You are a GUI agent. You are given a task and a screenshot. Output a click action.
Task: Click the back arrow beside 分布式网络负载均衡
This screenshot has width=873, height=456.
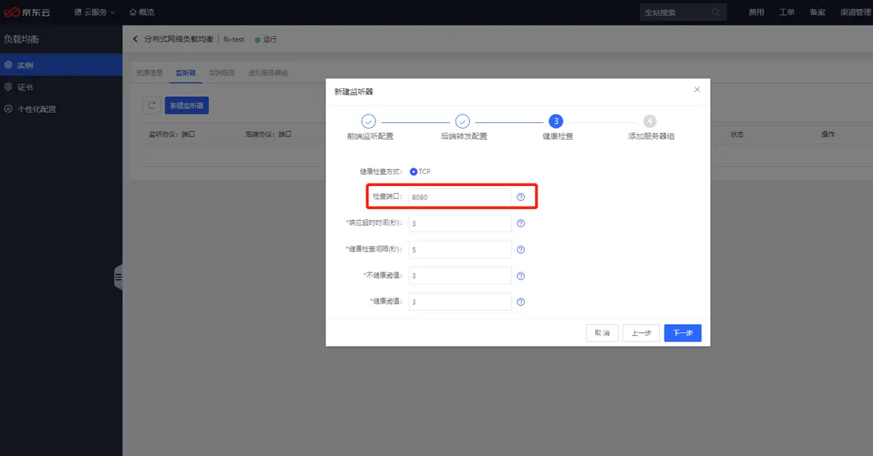coord(135,39)
